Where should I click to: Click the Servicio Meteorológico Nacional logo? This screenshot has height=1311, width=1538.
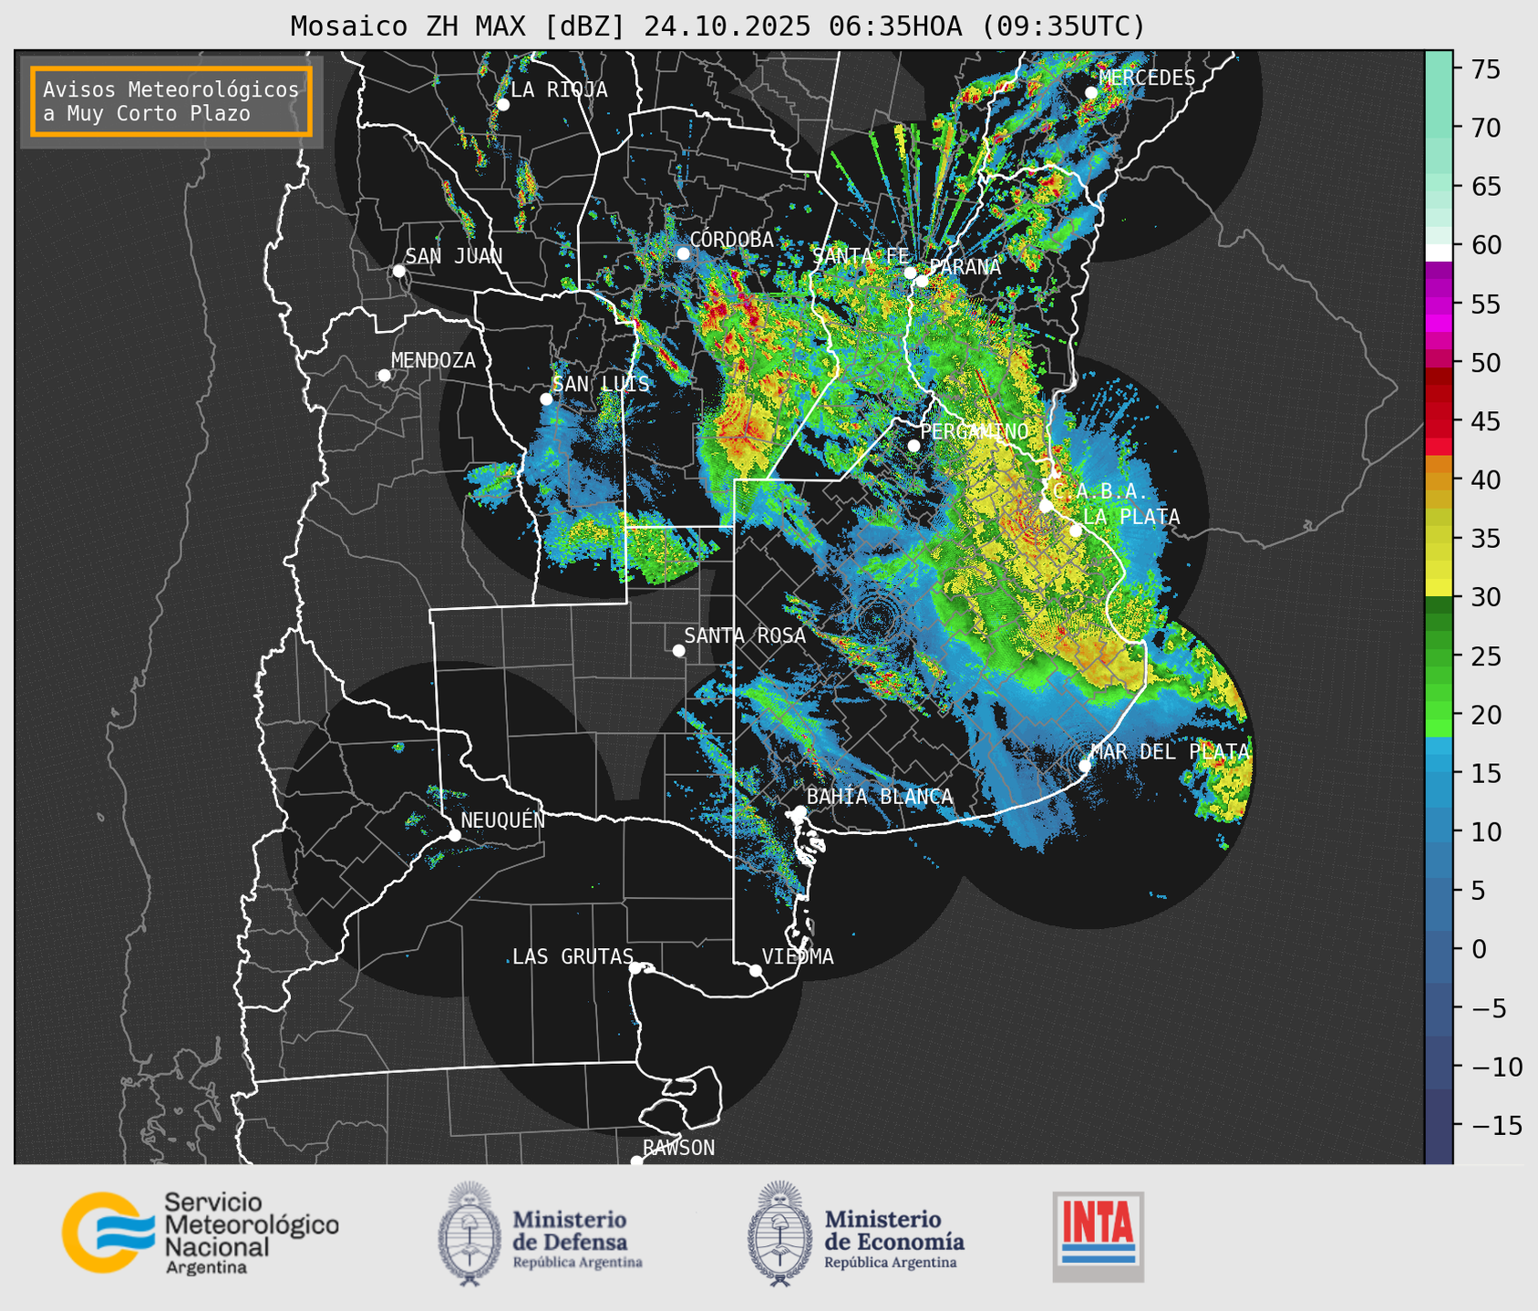click(x=201, y=1233)
